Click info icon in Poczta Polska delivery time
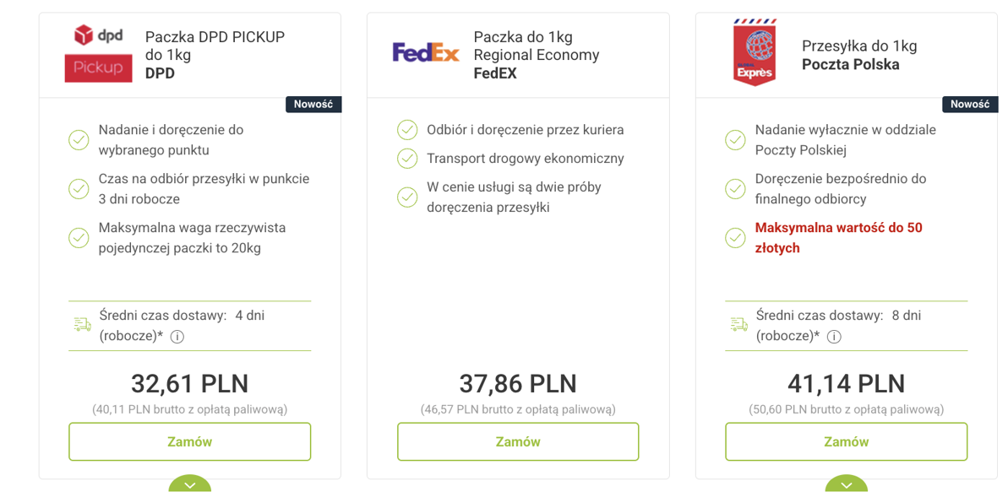Screen dimensions: 1008x492 (x=834, y=337)
